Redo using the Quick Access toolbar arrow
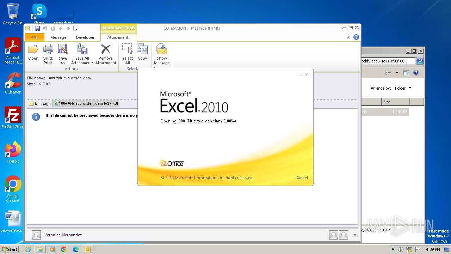This screenshot has width=451, height=254. click(52, 29)
